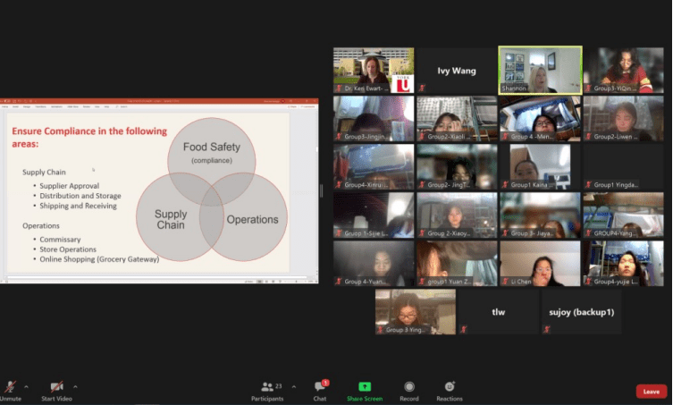
Task: Click the sujoy (backup1) participant tile
Action: [581, 312]
